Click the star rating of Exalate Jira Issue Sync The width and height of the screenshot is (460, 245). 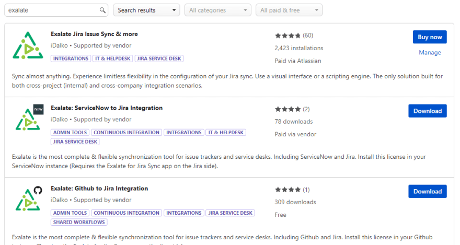click(287, 36)
